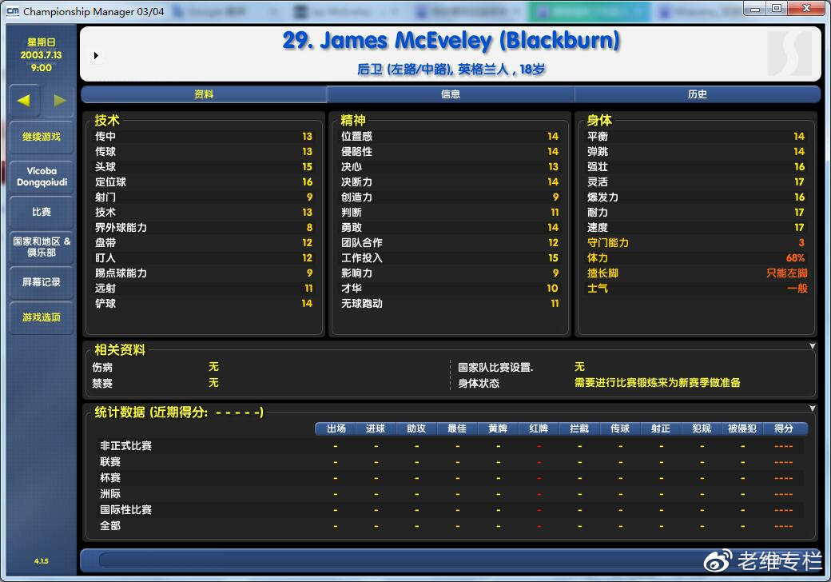
Task: Click the Blackburn club badge thumbnail
Action: (x=789, y=53)
